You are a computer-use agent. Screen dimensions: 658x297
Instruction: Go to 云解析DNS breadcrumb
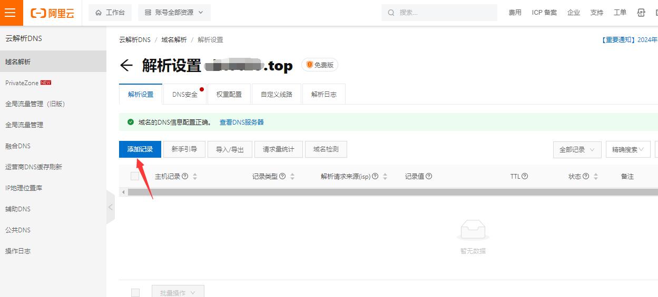click(x=135, y=40)
